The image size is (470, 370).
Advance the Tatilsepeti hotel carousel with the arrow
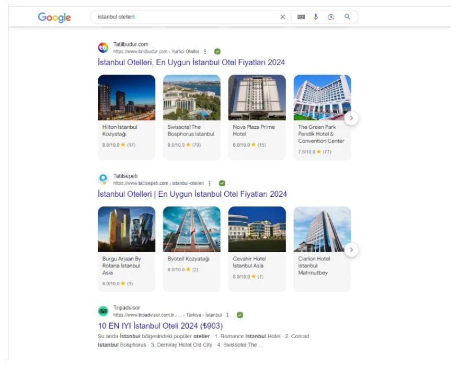pos(351,250)
